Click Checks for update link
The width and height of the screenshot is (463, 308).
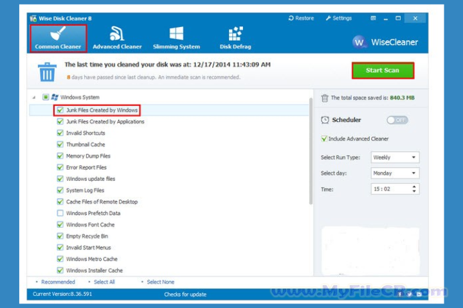click(185, 295)
